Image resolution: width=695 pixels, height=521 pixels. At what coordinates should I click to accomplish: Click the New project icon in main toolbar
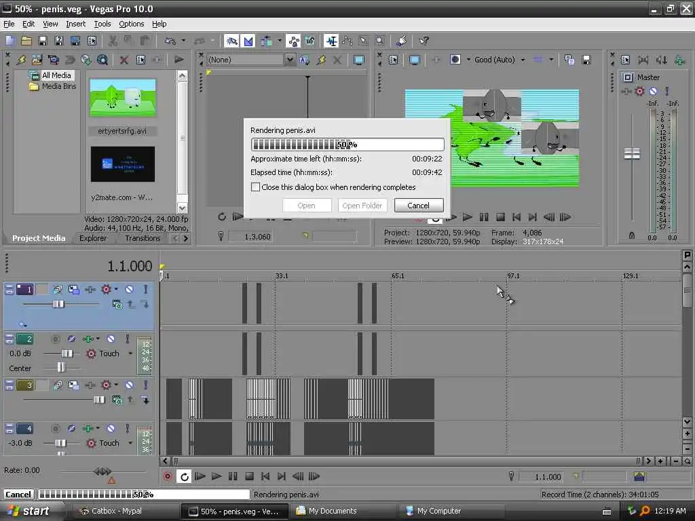10,41
